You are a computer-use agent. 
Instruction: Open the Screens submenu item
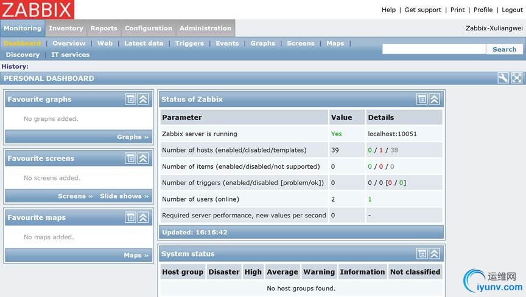click(301, 43)
